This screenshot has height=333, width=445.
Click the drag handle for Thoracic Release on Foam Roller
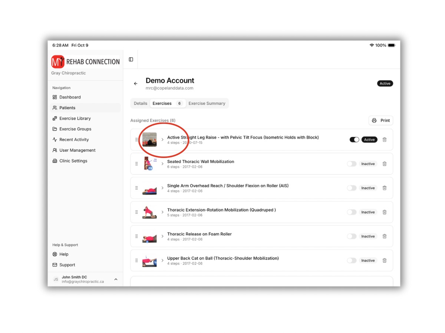pos(136,236)
